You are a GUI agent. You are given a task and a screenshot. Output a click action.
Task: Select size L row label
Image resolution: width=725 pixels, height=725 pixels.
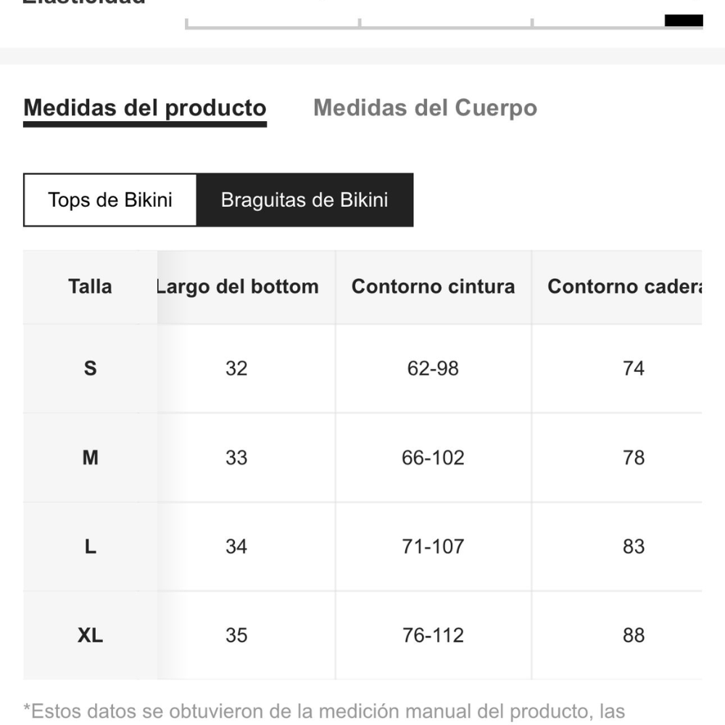[90, 547]
